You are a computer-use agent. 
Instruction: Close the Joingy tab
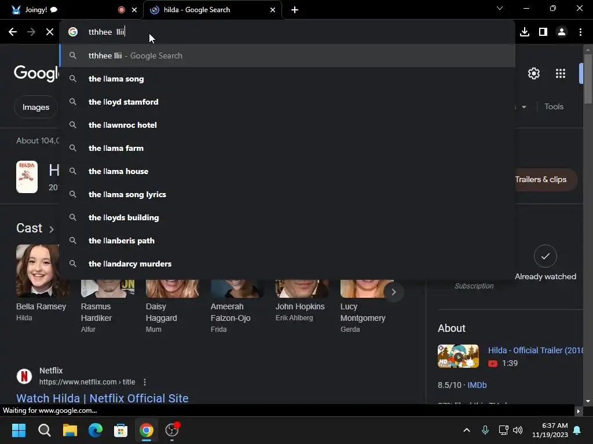[x=134, y=10]
